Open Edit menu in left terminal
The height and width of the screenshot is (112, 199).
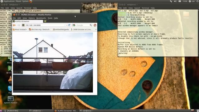[7, 8]
